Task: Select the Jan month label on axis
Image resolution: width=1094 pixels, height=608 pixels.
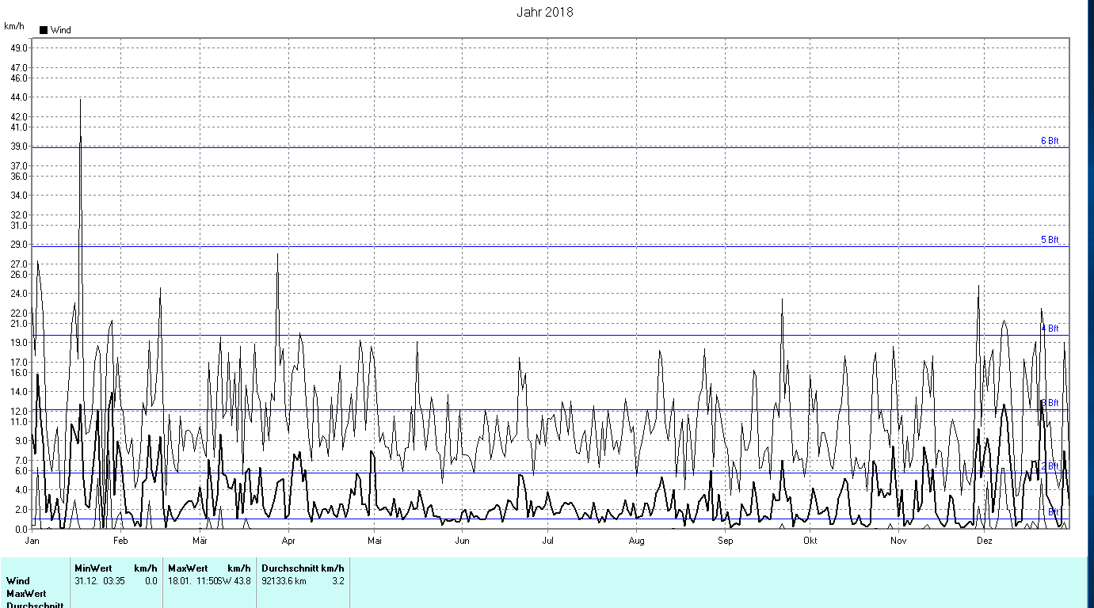Action: (x=33, y=541)
